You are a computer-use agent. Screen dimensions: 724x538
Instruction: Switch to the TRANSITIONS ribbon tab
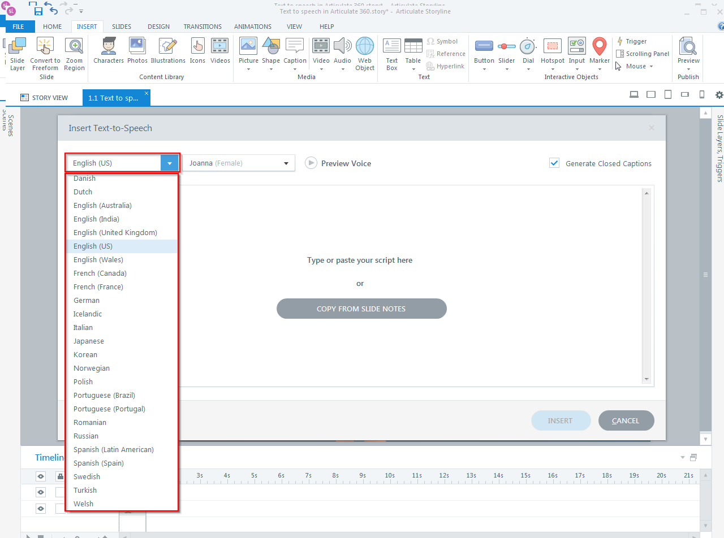202,27
